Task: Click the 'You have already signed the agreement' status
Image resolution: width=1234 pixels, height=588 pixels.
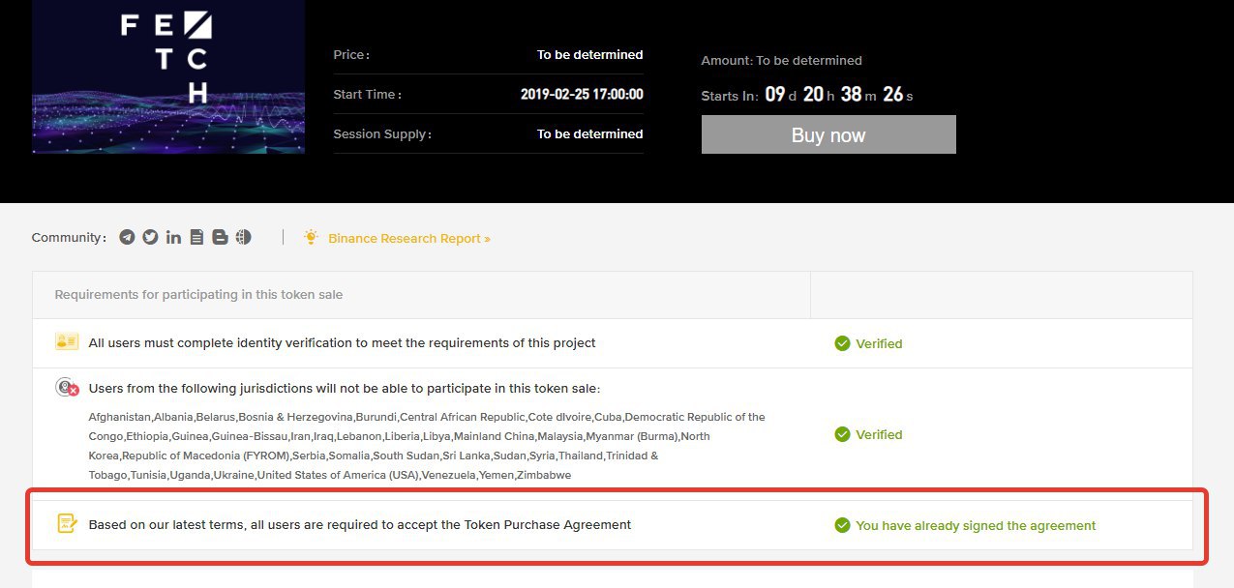Action: click(976, 526)
